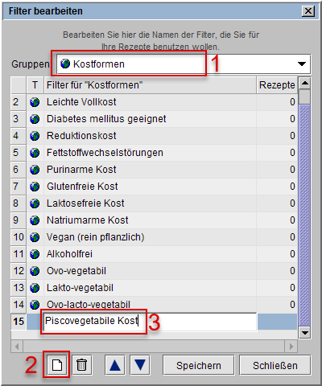Screen dimensions: 322x386
Task: Open the Gruppen dropdown arrow
Action: pyautogui.click(x=302, y=64)
